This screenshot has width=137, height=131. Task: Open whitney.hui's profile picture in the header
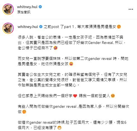click(8, 9)
